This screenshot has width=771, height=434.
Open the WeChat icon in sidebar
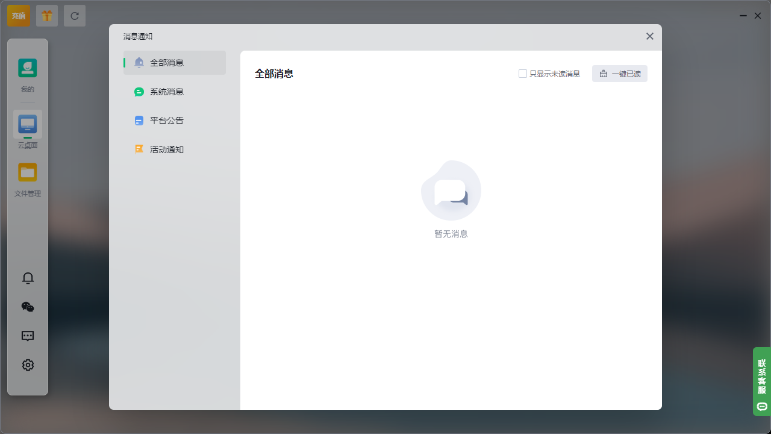[28, 307]
